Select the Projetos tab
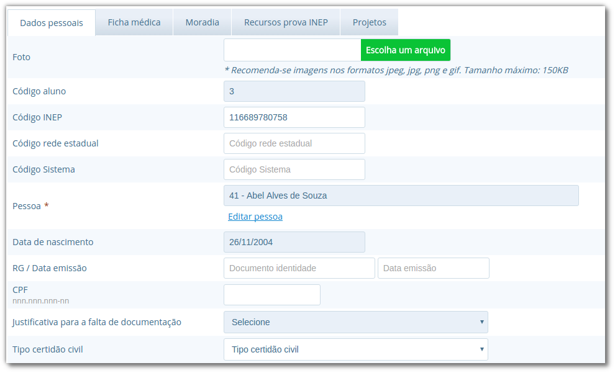This screenshot has width=615, height=373. (369, 22)
